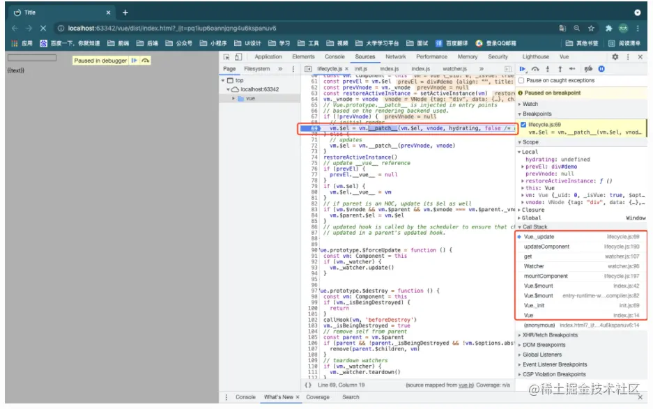This screenshot has height=409, width=653.
Task: Toggle device toolbar icon
Action: click(x=238, y=56)
